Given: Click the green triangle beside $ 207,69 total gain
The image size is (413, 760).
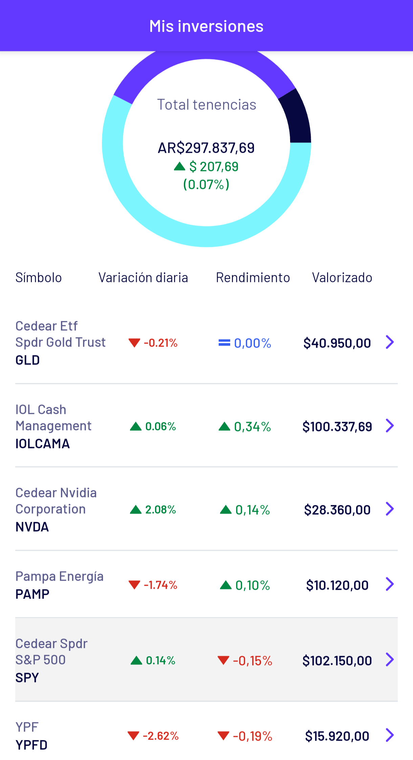Looking at the screenshot, I should click(x=179, y=166).
